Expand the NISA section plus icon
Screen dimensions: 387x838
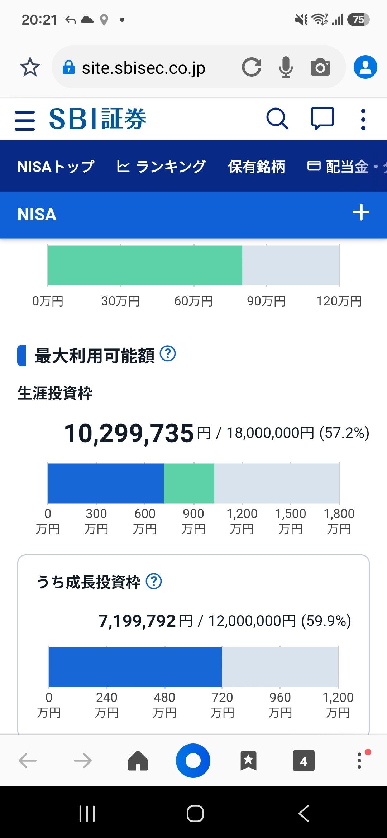361,212
